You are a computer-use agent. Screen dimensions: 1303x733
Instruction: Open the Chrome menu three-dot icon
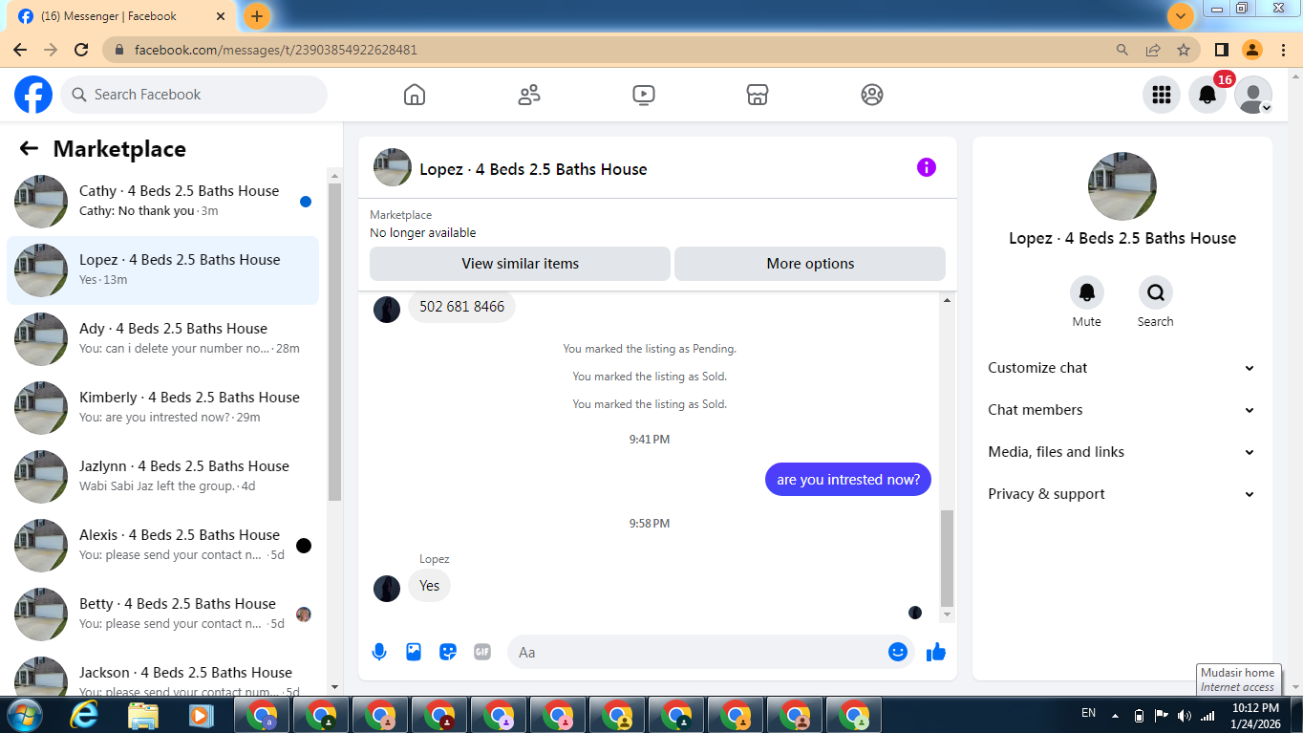(1283, 50)
